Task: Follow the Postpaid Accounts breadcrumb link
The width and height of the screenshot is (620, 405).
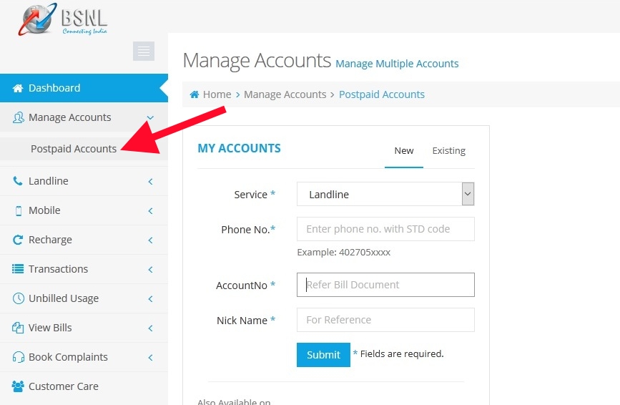Action: point(382,94)
